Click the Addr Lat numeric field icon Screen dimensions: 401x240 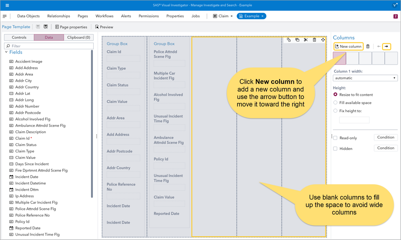pos(11,94)
